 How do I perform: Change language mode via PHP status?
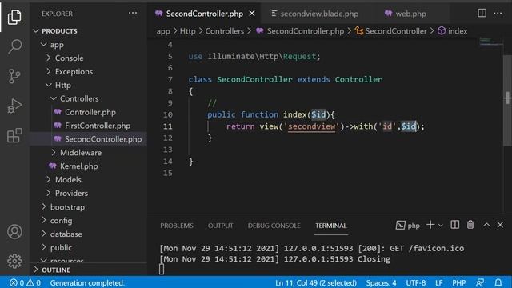point(458,282)
